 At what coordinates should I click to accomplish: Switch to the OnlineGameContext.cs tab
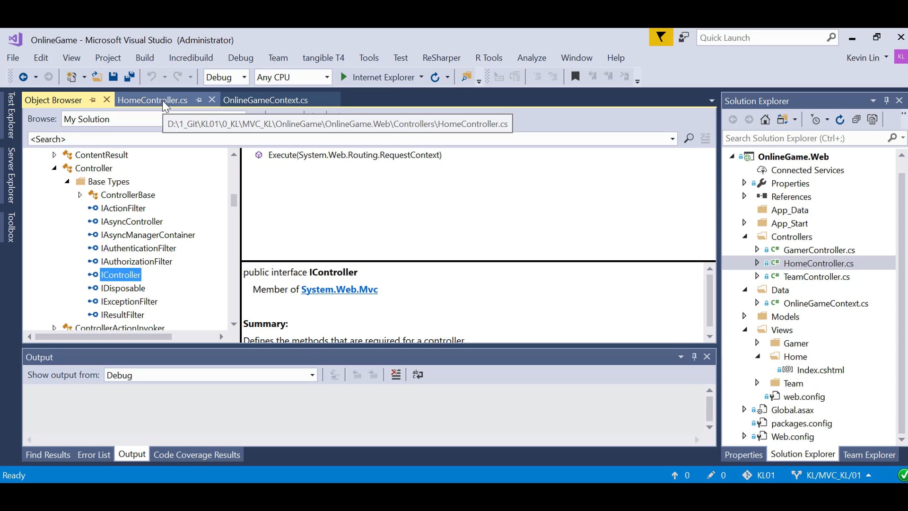[x=266, y=100]
